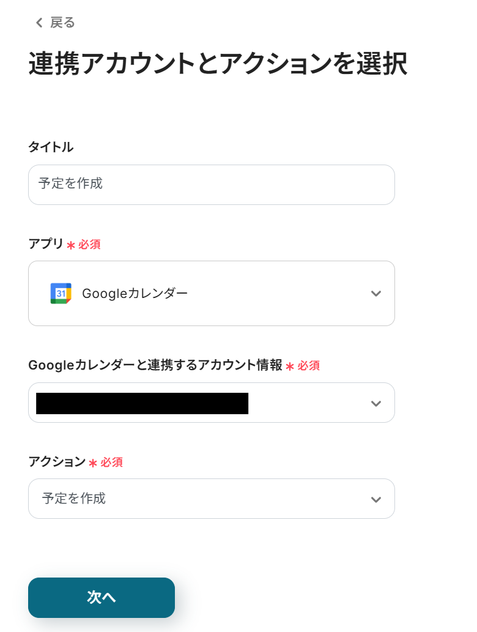Image resolution: width=477 pixels, height=632 pixels.
Task: Expand the アクション dropdown chevron
Action: (376, 499)
